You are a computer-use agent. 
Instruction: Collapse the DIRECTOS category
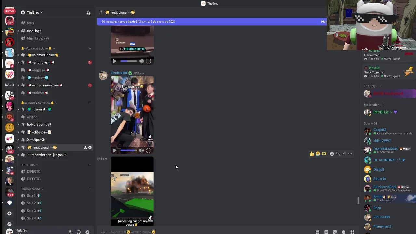click(29, 165)
